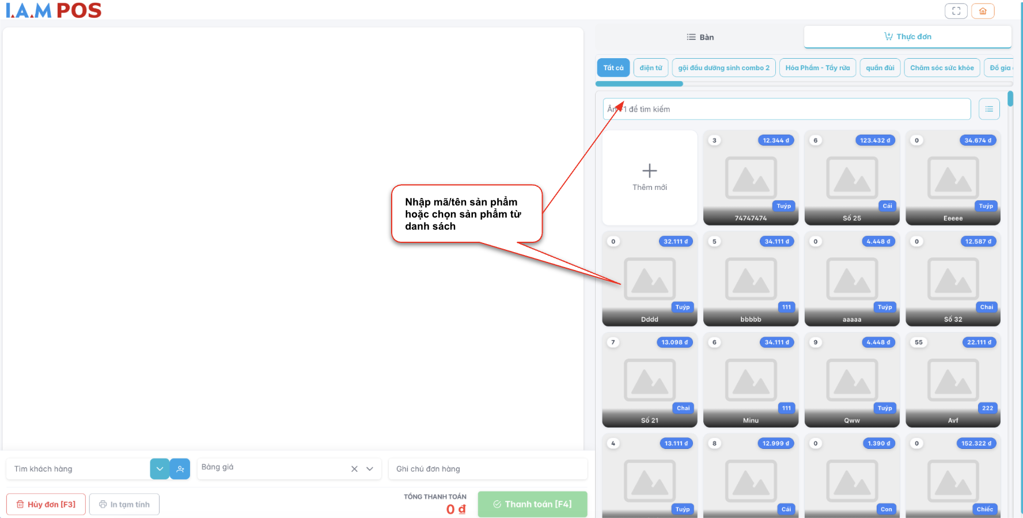
Task: Clear the Bảng giá selection with X
Action: 354,469
